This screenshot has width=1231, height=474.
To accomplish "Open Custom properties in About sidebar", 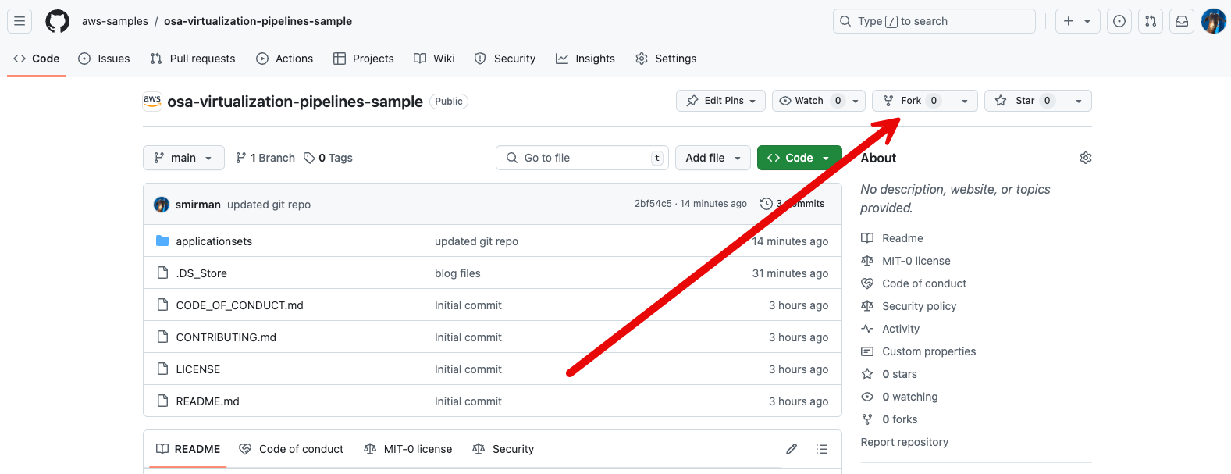I will [929, 351].
